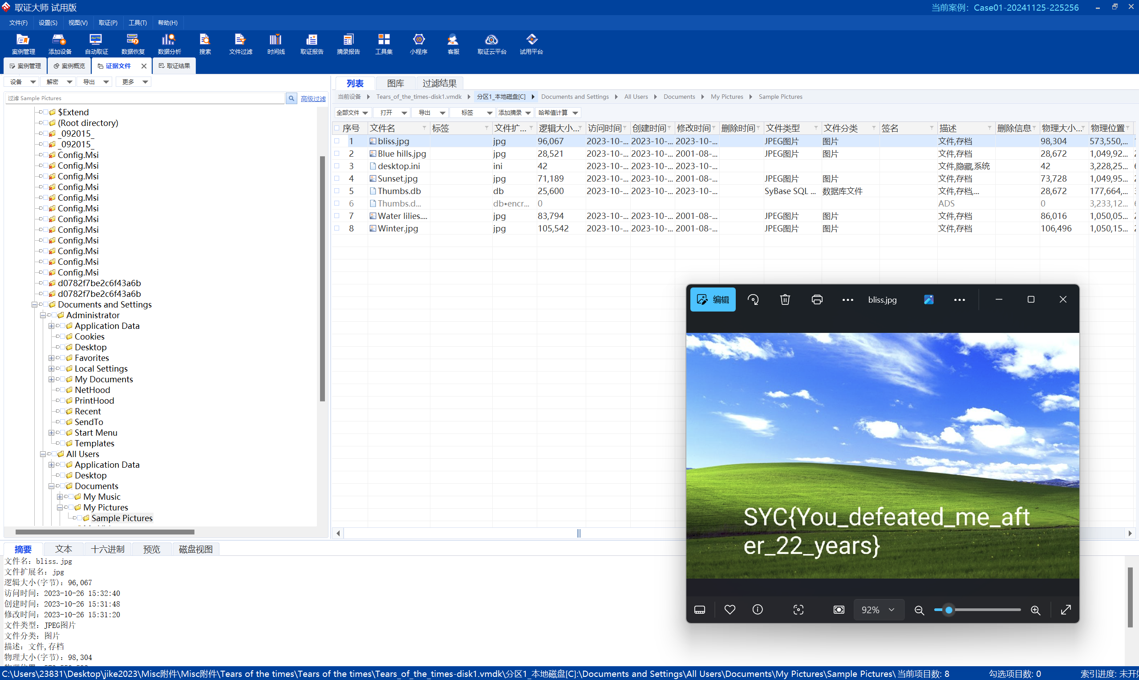This screenshot has width=1139, height=680.
Task: Check the box for Sunset.jpg row
Action: pos(337,178)
